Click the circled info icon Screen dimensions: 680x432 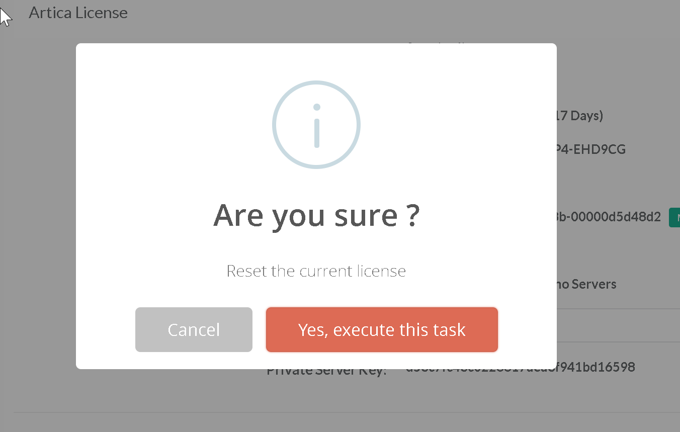(316, 125)
